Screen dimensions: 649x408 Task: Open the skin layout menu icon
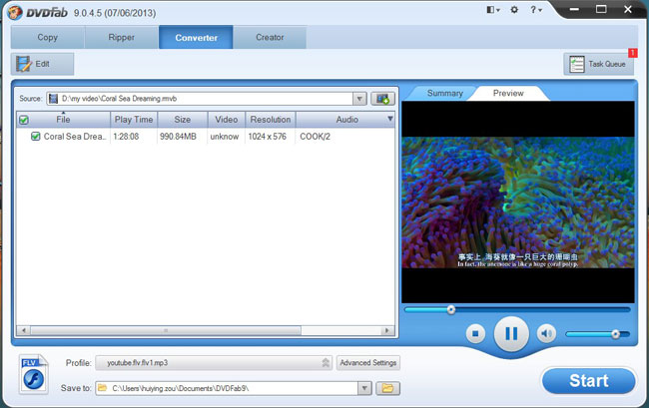point(492,10)
